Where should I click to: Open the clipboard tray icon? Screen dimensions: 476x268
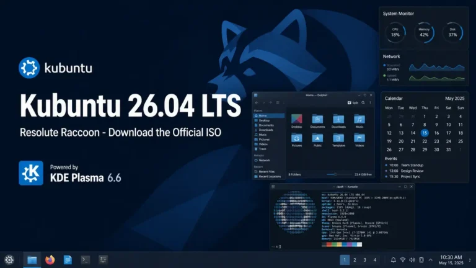point(421,260)
